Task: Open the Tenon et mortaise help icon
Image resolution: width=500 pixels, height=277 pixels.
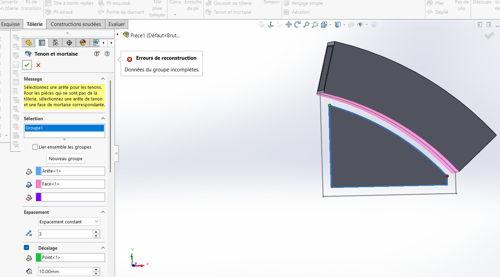Action: (x=107, y=54)
